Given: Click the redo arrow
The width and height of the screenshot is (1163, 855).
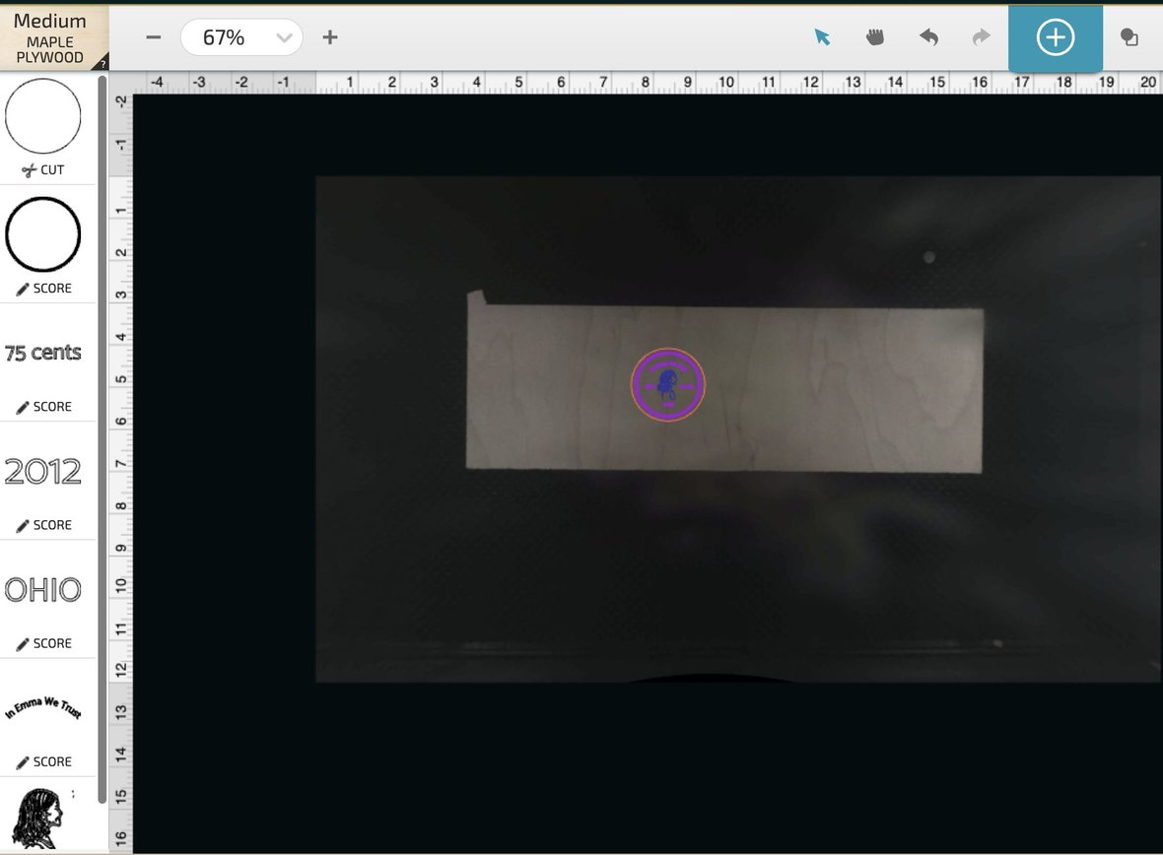Looking at the screenshot, I should click(981, 37).
